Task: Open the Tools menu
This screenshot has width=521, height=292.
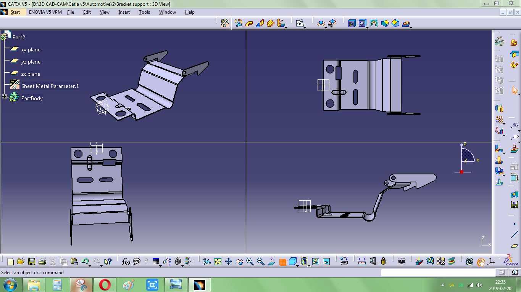Action: [144, 12]
